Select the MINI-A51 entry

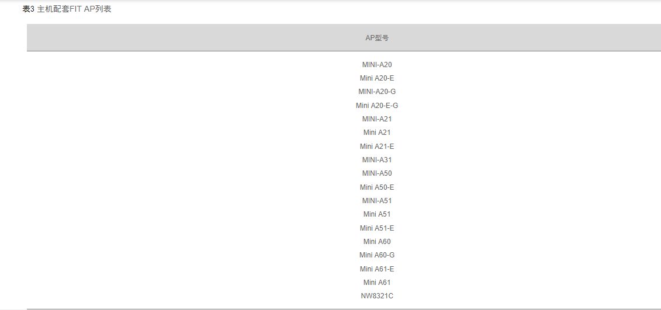click(x=377, y=200)
